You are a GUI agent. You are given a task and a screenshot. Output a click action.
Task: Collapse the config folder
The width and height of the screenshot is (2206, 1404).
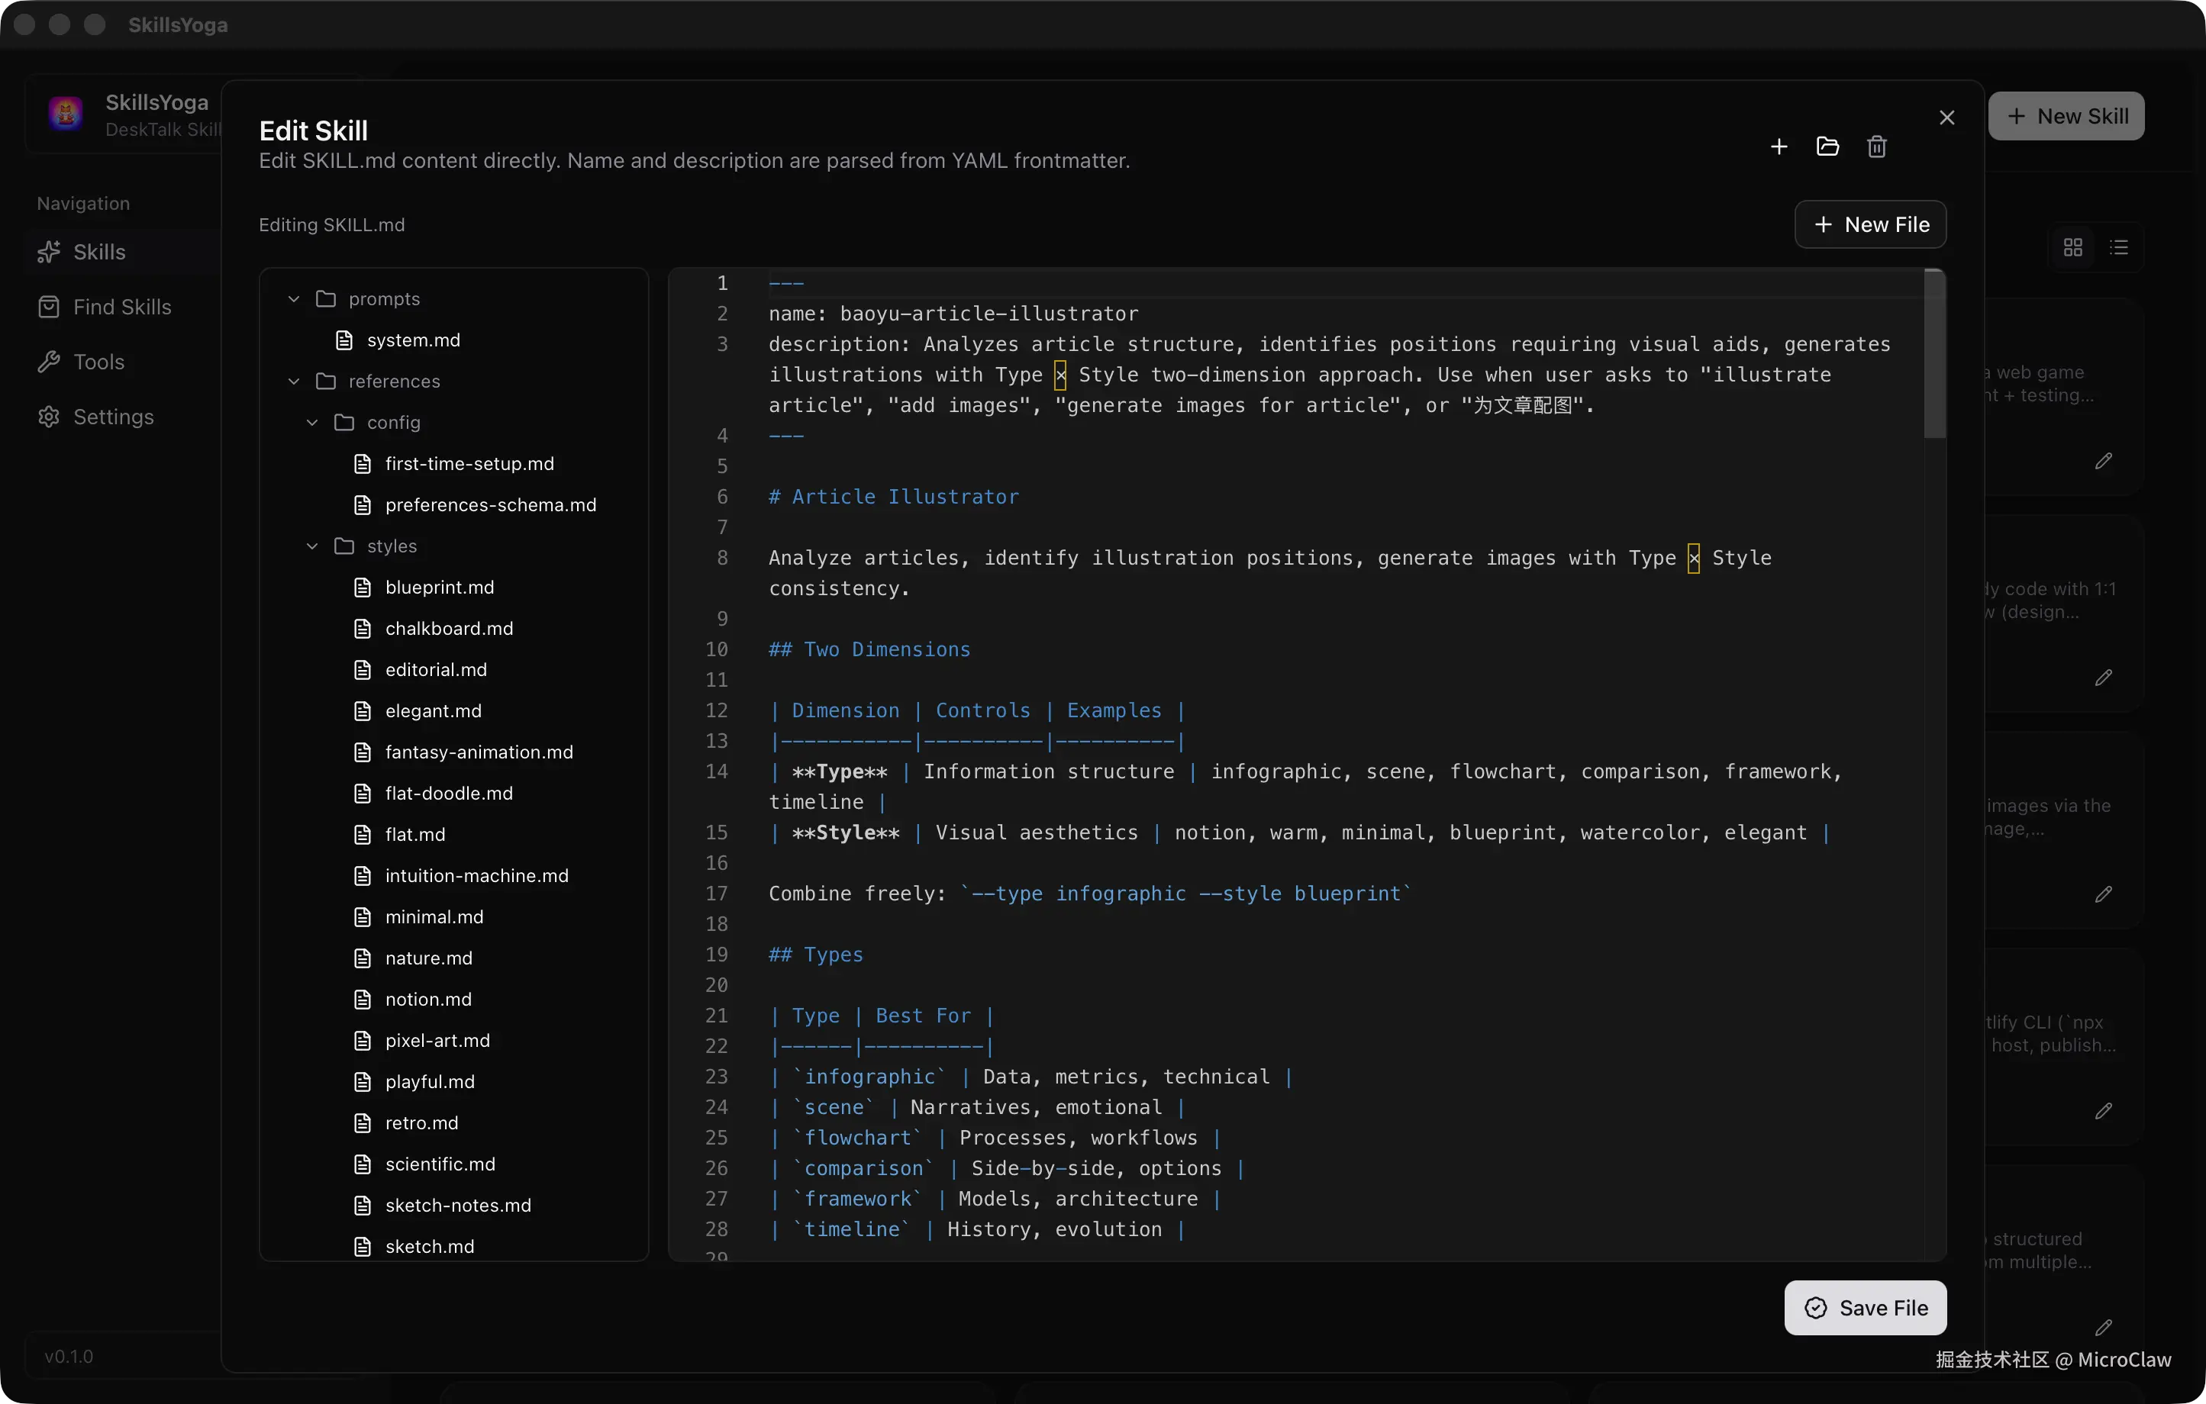pyautogui.click(x=312, y=422)
